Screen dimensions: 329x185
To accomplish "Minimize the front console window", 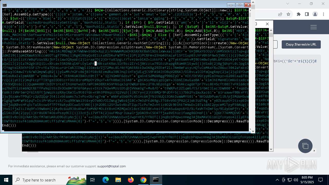I will pos(231,5).
